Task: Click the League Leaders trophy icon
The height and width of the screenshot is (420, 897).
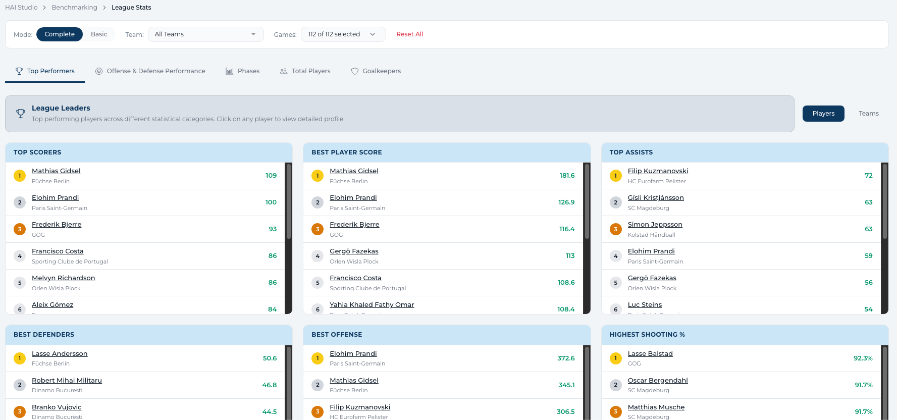Action: [21, 114]
